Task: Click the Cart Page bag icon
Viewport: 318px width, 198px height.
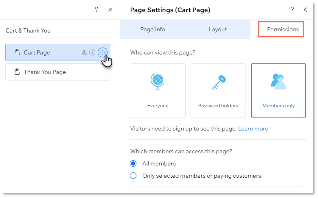Action: pos(17,52)
